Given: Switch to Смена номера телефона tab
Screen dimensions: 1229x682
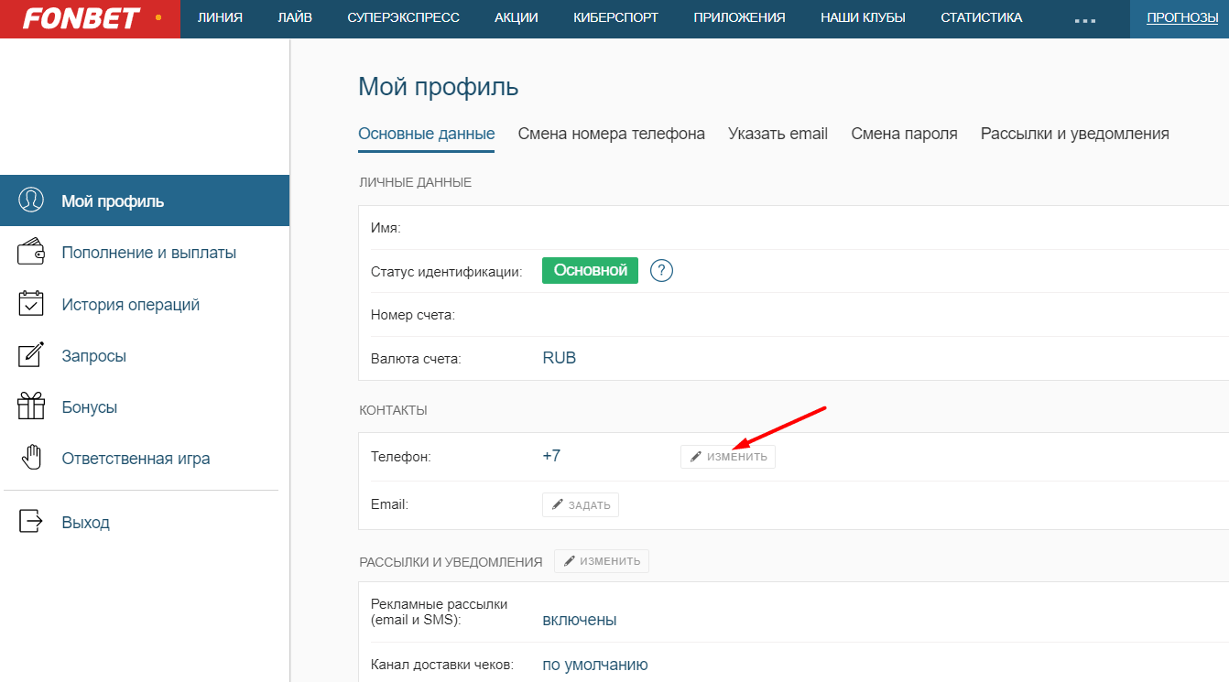Looking at the screenshot, I should pos(612,134).
